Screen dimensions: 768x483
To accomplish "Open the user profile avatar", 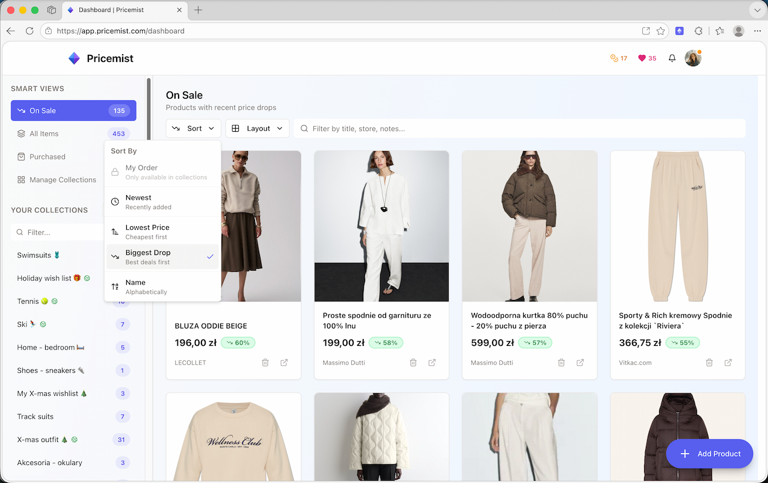I will click(693, 58).
